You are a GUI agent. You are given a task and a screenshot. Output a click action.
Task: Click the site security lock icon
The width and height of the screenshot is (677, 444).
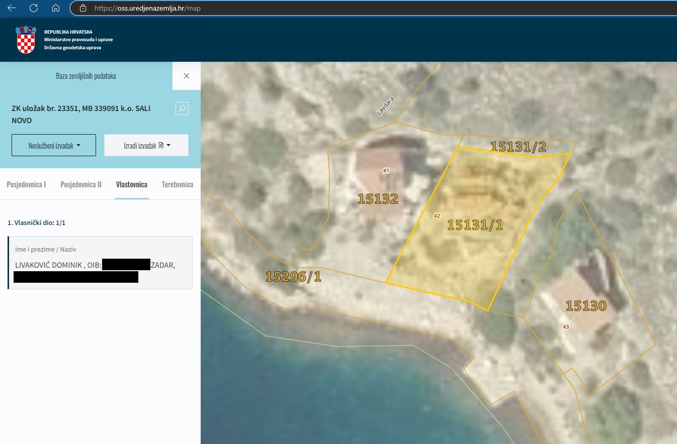click(83, 8)
